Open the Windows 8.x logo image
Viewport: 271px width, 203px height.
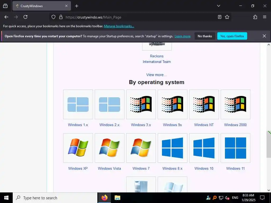pyautogui.click(x=172, y=148)
